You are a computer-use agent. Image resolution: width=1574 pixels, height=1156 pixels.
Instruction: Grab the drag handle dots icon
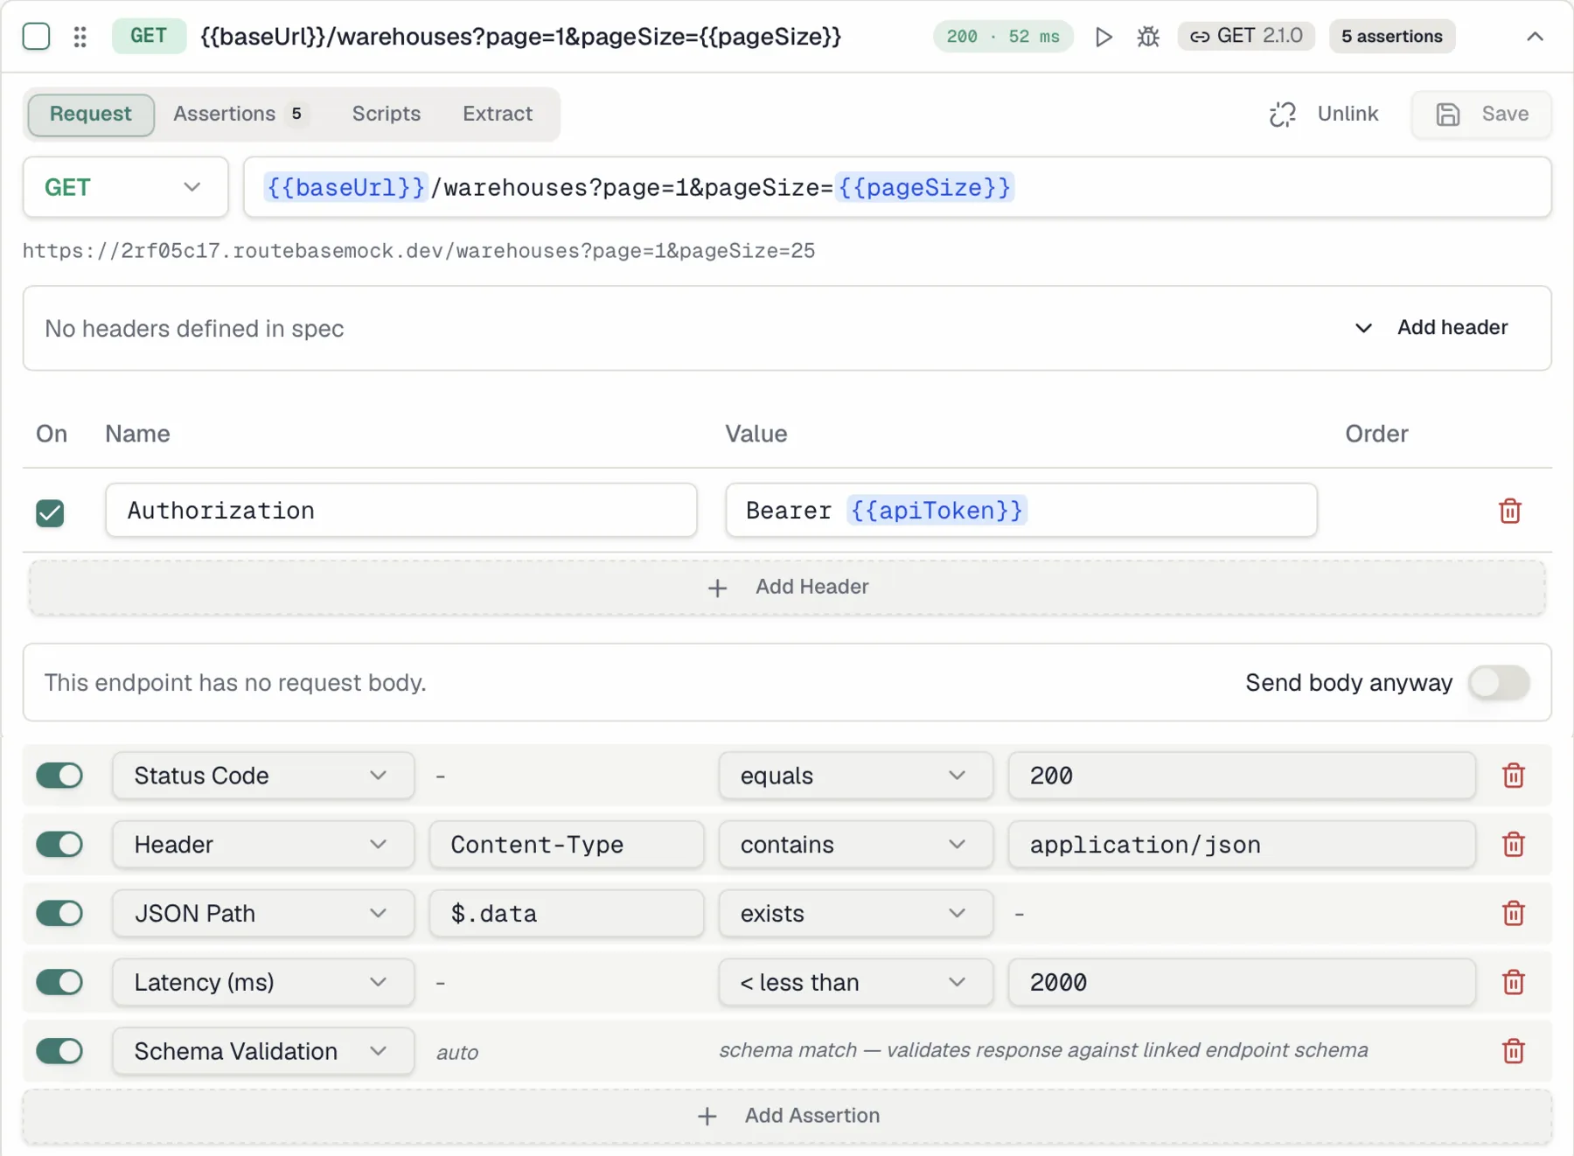coord(80,37)
